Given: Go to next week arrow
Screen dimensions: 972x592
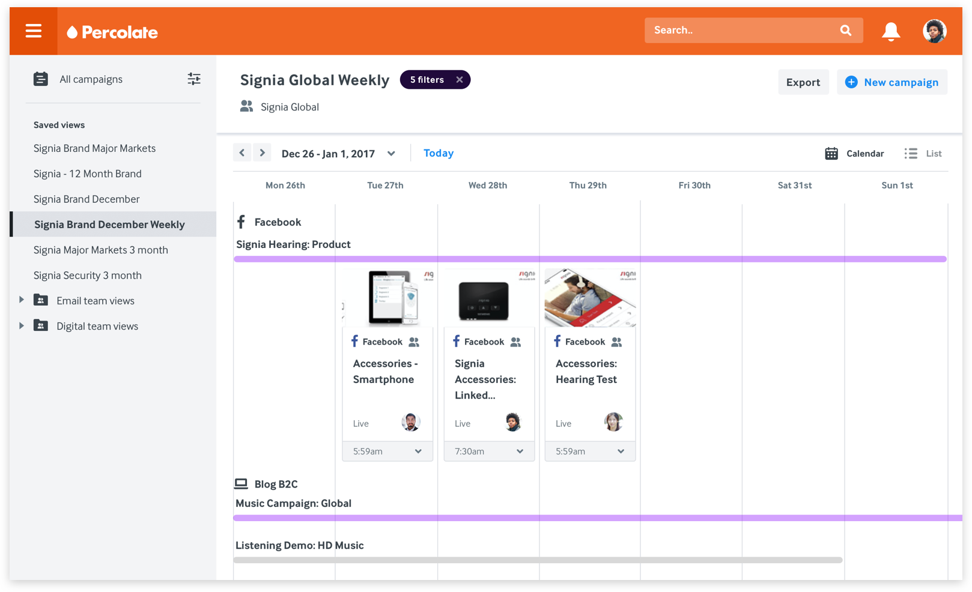Looking at the screenshot, I should coord(263,153).
